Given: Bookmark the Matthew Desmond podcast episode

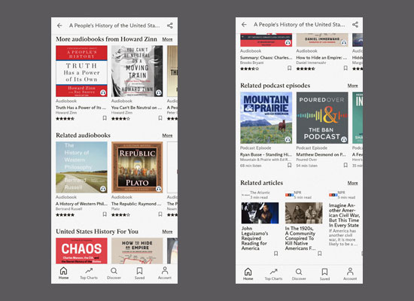Looking at the screenshot, I should pyautogui.click(x=346, y=165).
